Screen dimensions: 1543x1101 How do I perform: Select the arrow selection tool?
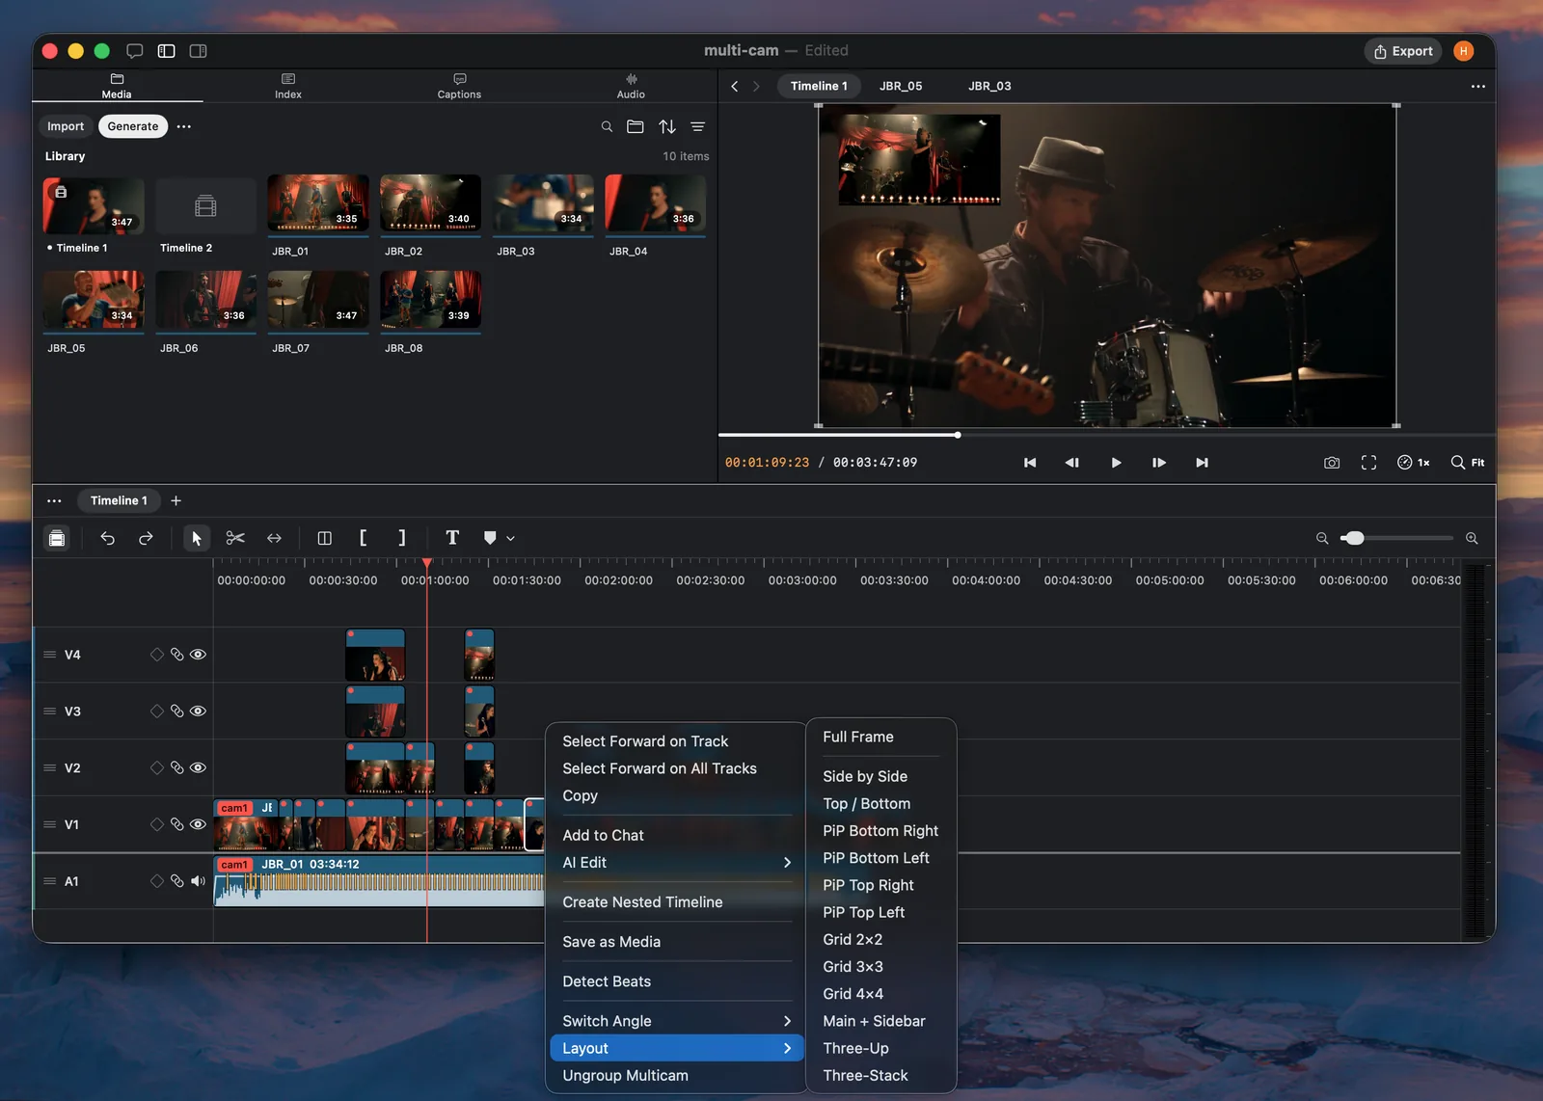pos(197,538)
